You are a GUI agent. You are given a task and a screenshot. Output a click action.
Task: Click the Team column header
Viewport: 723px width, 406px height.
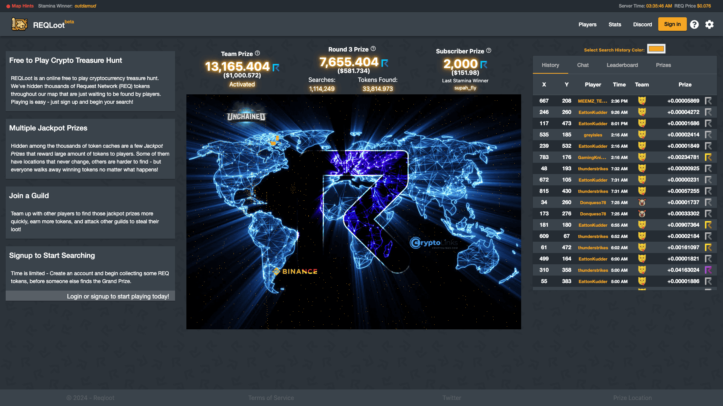642,85
